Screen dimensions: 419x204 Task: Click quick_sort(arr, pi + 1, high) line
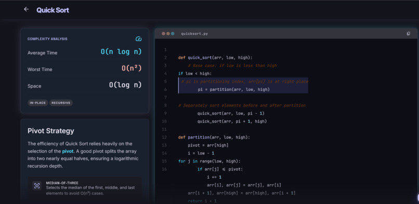point(232,121)
